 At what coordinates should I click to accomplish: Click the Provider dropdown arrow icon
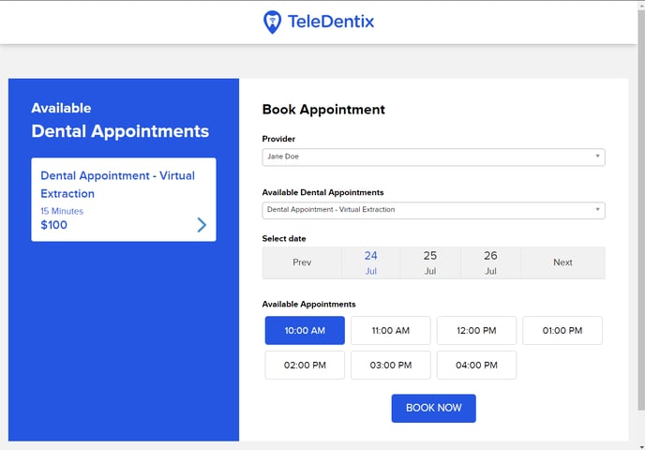click(x=597, y=156)
